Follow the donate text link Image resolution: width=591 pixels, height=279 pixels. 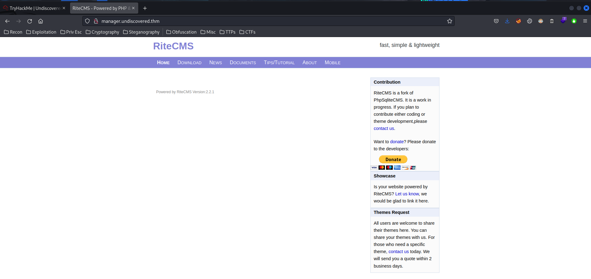[397, 142]
